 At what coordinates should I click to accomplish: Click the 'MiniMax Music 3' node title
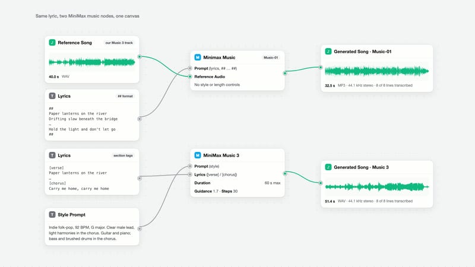click(221, 155)
